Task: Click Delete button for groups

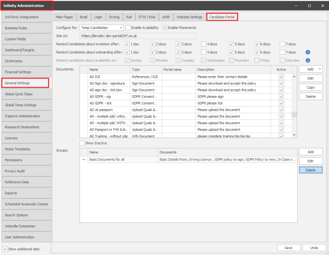Action: [311, 170]
